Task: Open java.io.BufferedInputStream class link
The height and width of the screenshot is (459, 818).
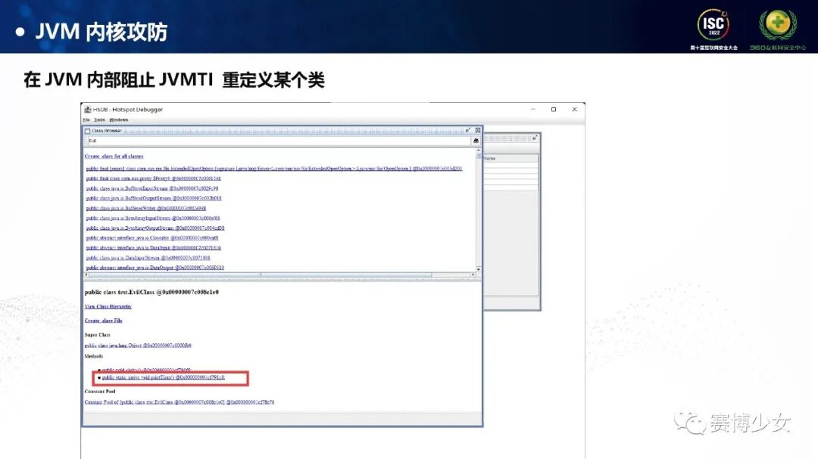Action: click(x=151, y=188)
